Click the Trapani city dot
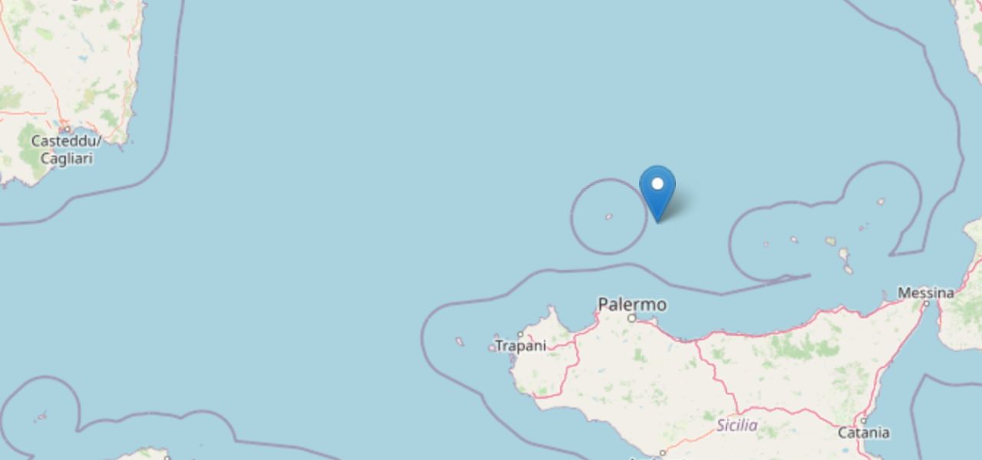 (x=520, y=334)
